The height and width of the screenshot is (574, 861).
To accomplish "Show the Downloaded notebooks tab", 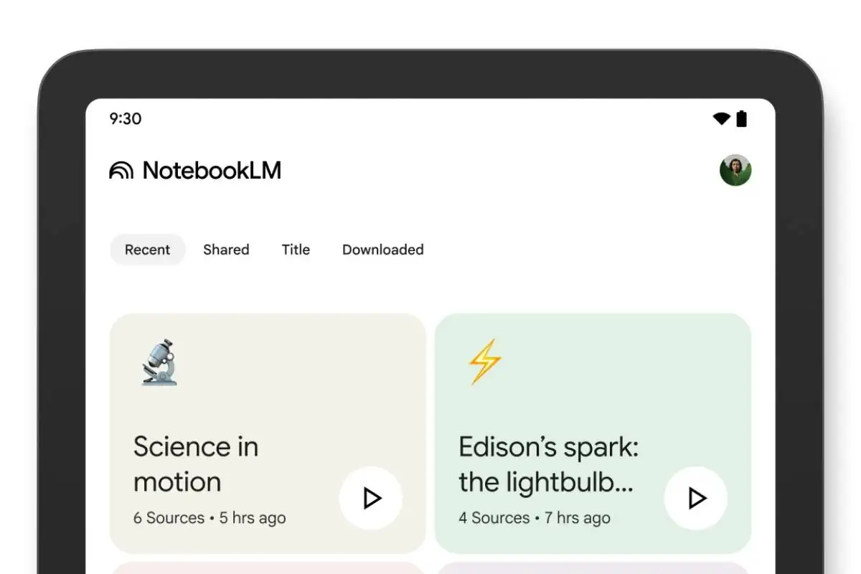I will point(382,250).
